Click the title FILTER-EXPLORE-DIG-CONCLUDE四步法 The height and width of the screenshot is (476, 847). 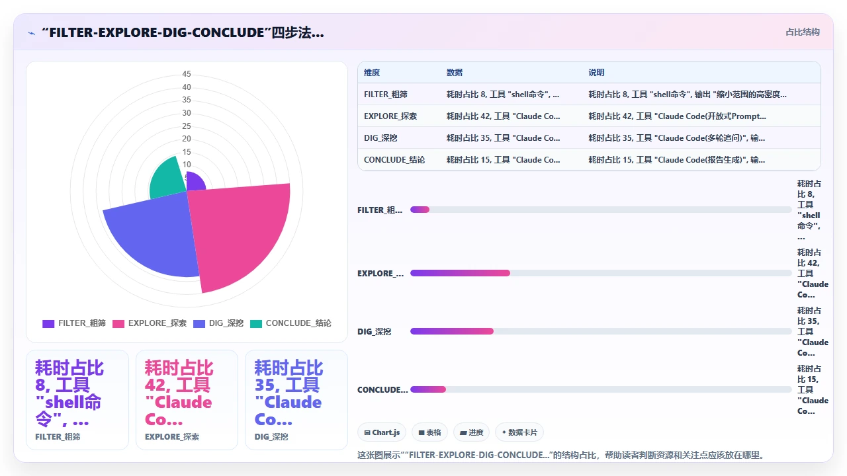pos(183,32)
